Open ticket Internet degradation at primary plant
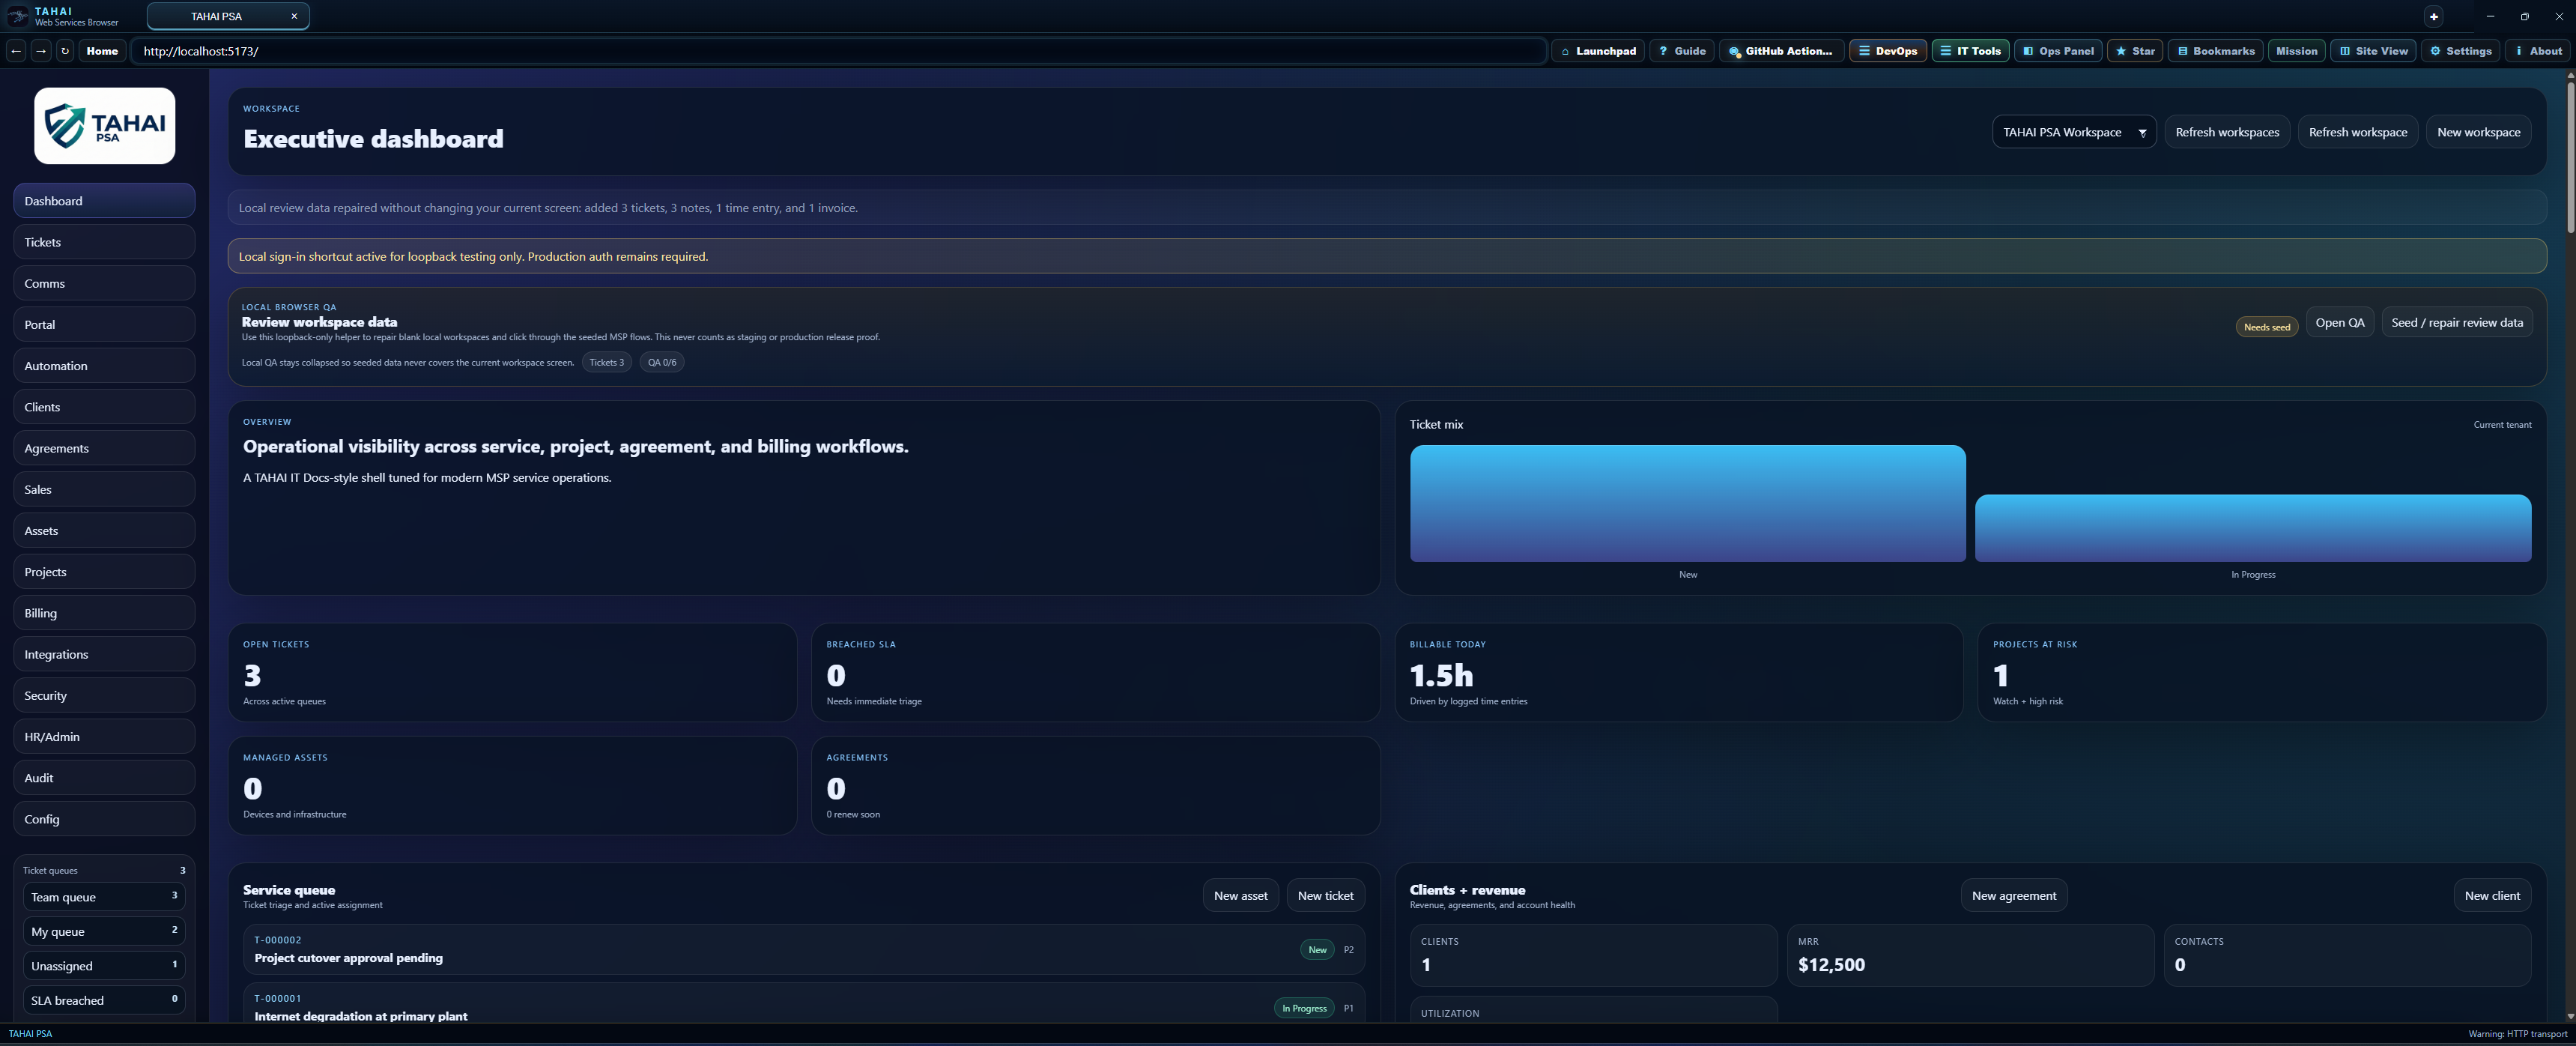This screenshot has width=2576, height=1046. (804, 1003)
